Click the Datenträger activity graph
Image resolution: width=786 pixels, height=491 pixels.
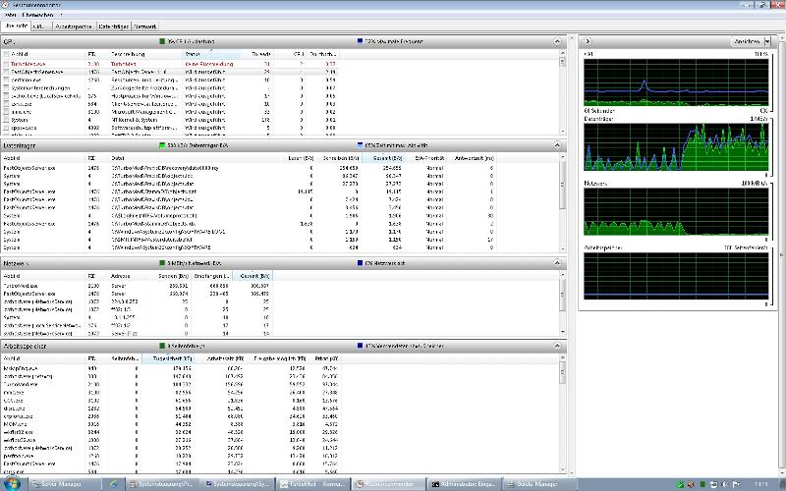click(x=676, y=146)
